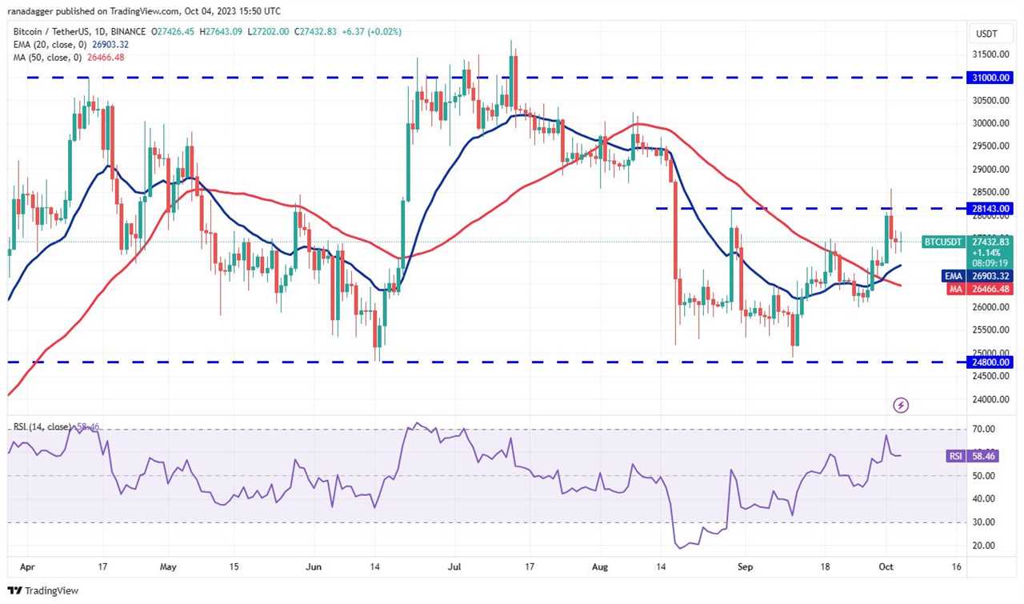Select the BTCUSDT price tag label

pyautogui.click(x=943, y=242)
